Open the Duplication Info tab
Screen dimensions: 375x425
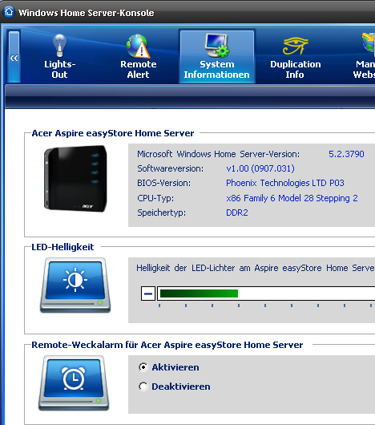(x=295, y=56)
